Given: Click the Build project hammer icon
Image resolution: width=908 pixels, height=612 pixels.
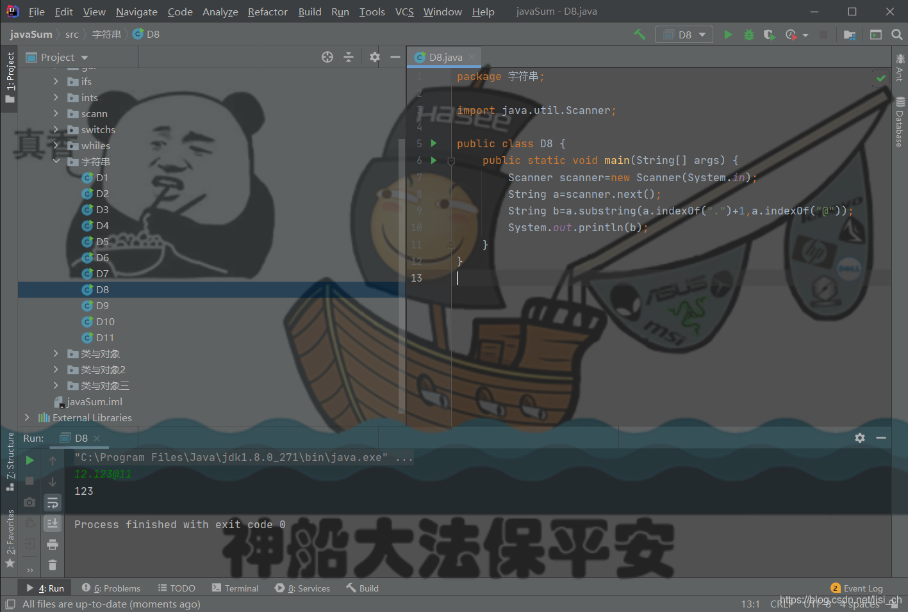Looking at the screenshot, I should (640, 35).
